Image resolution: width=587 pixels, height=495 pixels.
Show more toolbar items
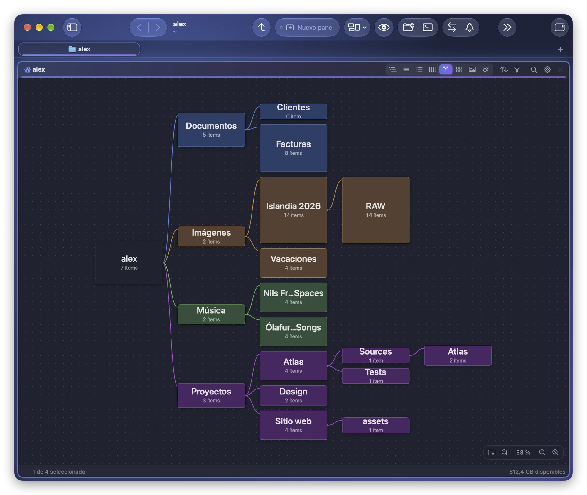pyautogui.click(x=507, y=27)
